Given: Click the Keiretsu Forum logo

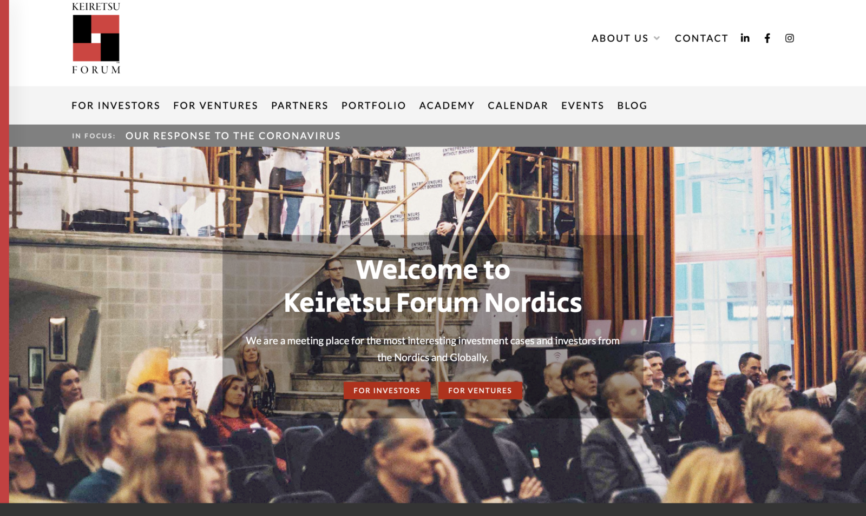Looking at the screenshot, I should [96, 38].
